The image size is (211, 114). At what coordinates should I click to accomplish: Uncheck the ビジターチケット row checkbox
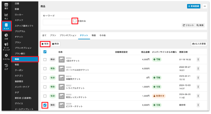point(45,105)
